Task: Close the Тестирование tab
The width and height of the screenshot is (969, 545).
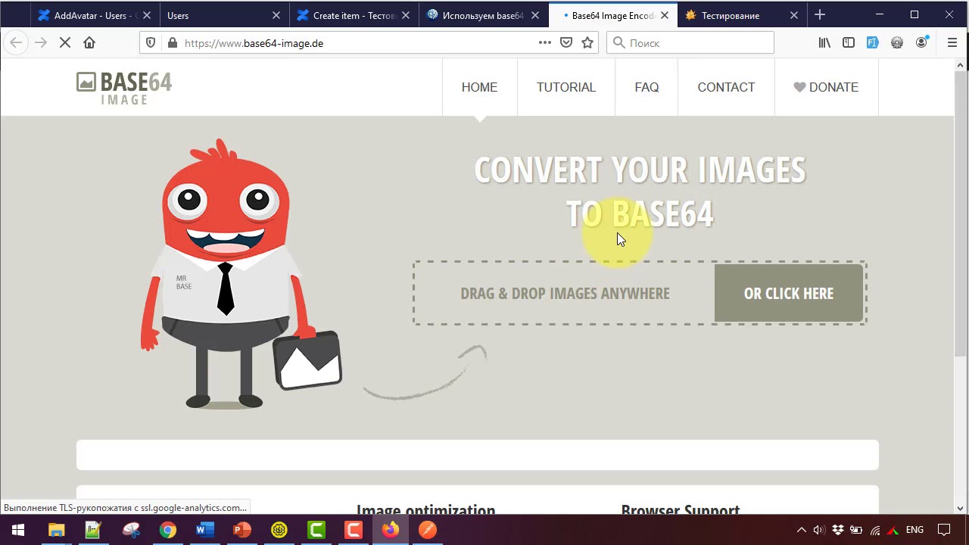Action: [x=794, y=15]
